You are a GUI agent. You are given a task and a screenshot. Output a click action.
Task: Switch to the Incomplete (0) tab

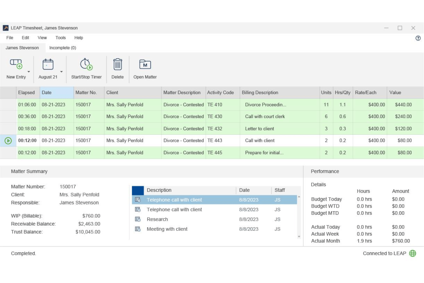click(63, 48)
